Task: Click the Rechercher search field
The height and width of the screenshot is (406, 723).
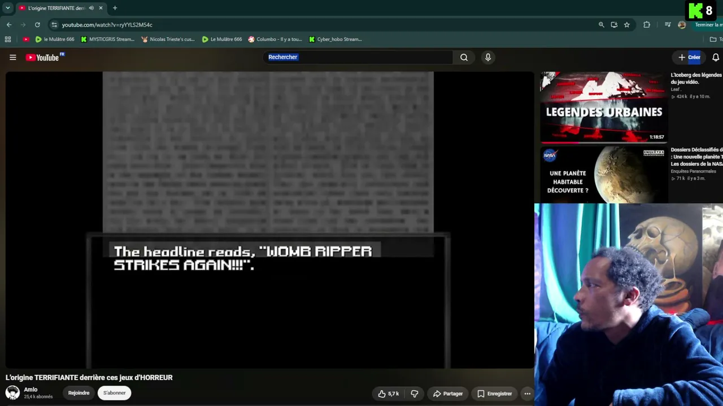Action: point(358,57)
